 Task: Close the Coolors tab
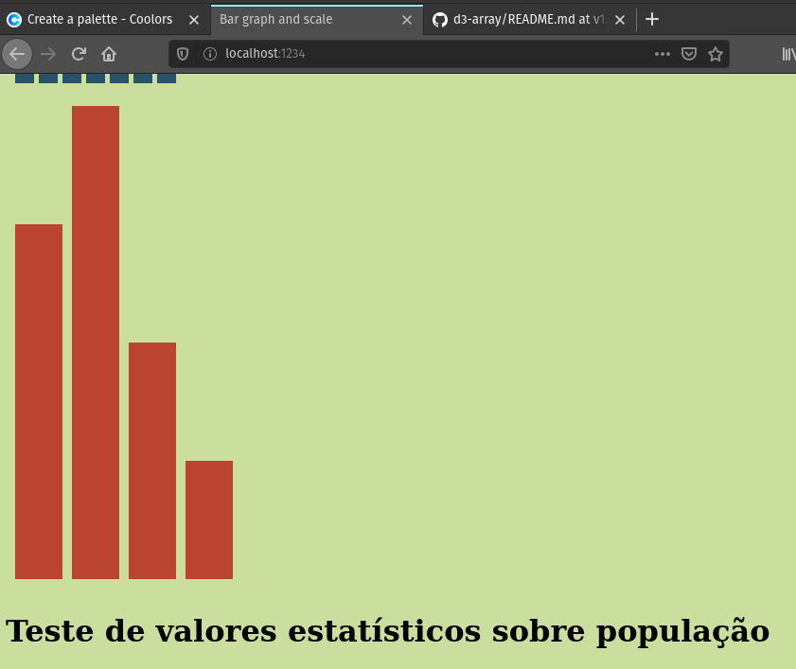(194, 20)
